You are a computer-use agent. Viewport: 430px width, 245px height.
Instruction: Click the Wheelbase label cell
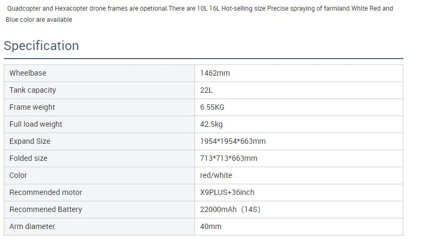[x=28, y=73]
